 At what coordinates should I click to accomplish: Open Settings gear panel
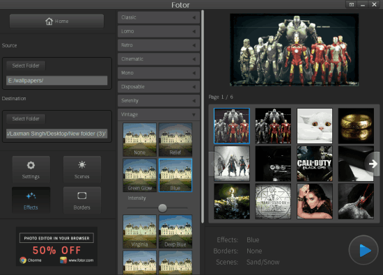[x=31, y=169]
